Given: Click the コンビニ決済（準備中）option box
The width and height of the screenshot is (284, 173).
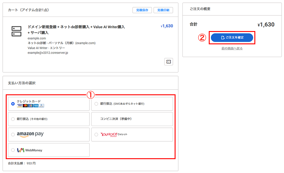Looking at the screenshot, I should 132,119.
